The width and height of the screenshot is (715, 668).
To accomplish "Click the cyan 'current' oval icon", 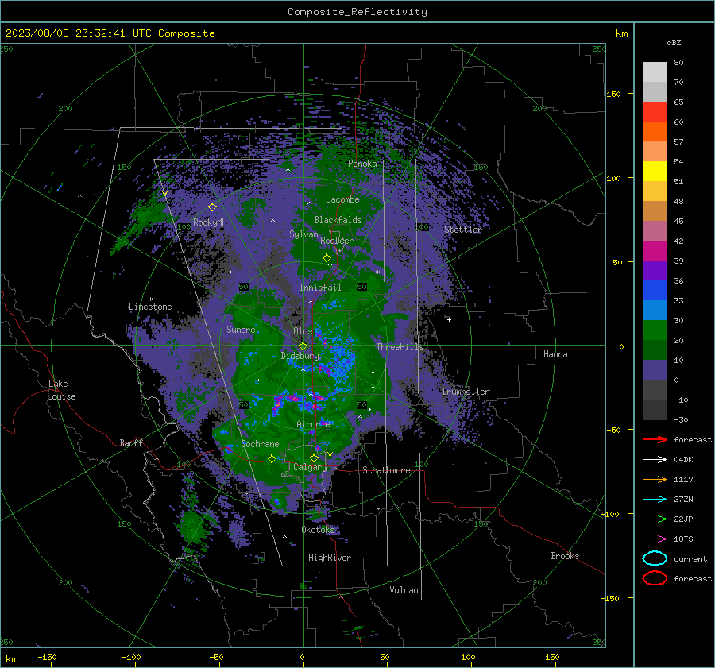I will pyautogui.click(x=655, y=558).
